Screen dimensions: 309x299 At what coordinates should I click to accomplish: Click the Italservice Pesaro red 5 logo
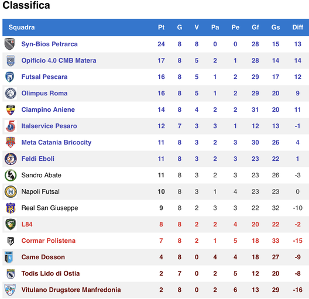[x=11, y=126]
